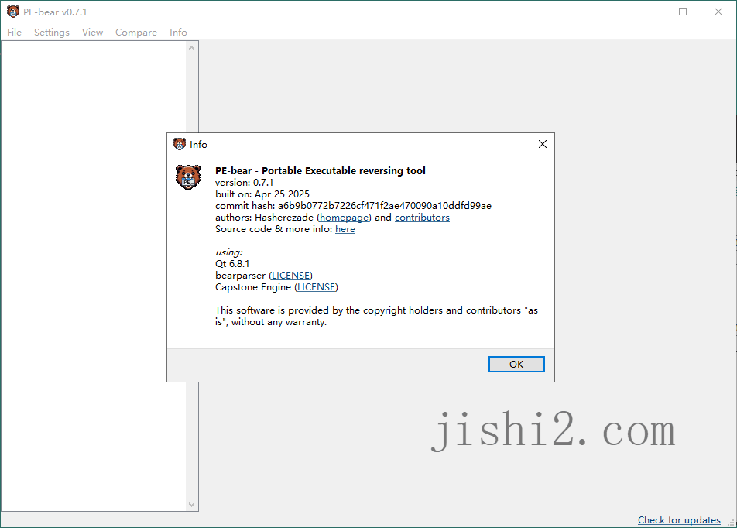
Task: Open the File menu
Action: tap(14, 32)
